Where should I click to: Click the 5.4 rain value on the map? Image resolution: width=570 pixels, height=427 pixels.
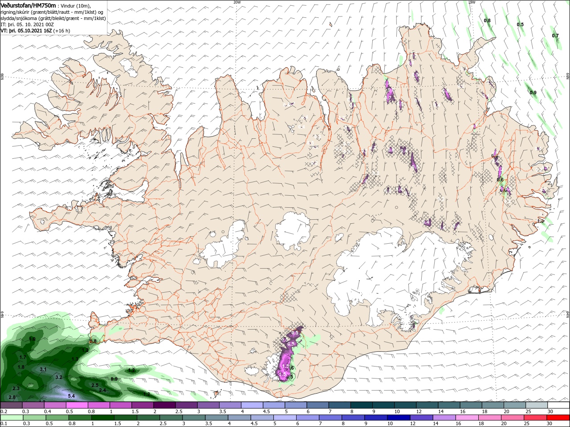tap(71, 395)
